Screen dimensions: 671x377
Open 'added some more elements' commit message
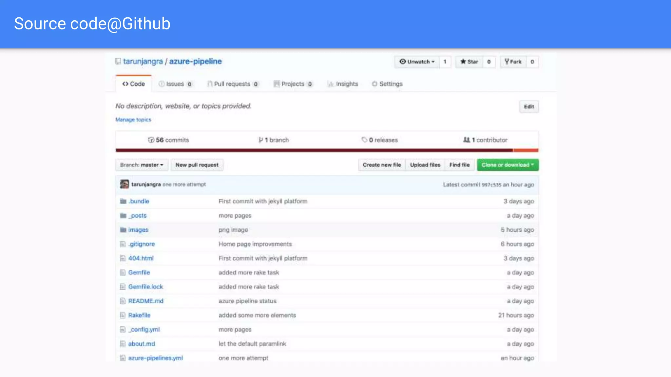[x=257, y=315]
